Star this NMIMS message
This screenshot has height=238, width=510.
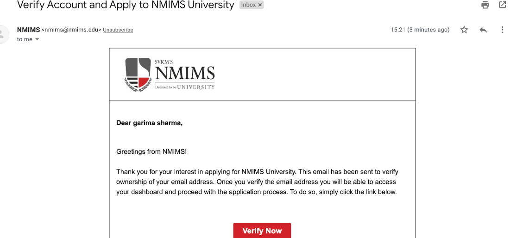coord(464,30)
